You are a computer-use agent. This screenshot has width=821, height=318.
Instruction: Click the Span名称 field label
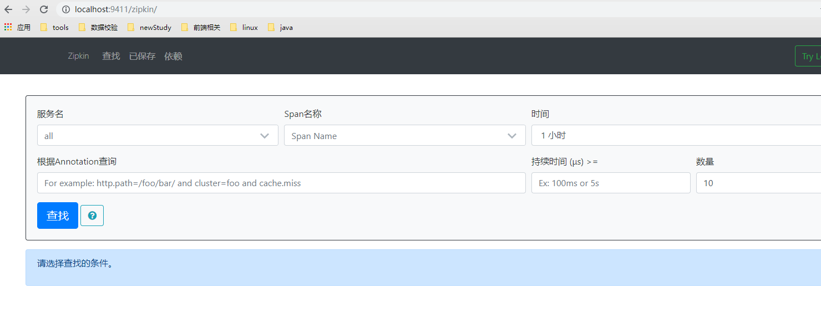point(303,114)
